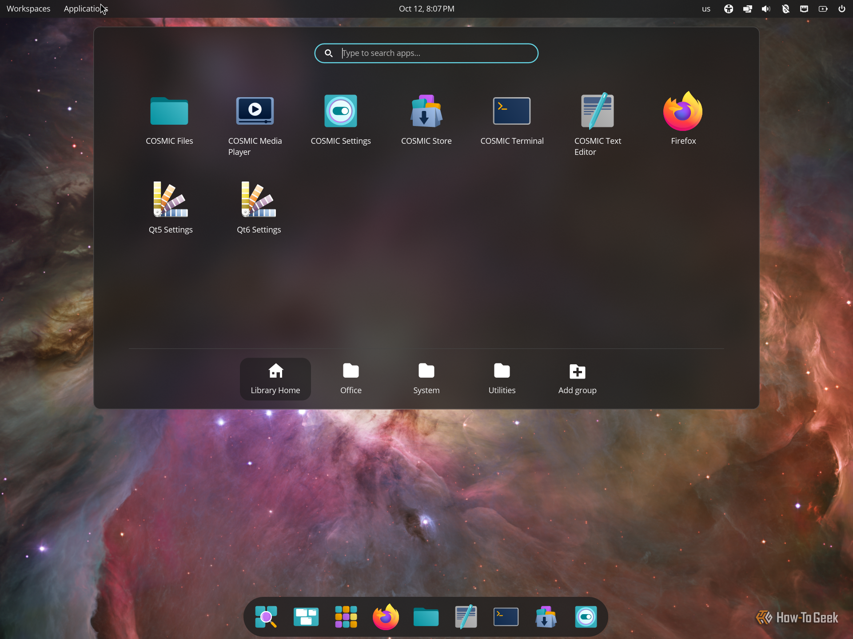853x639 pixels.
Task: Launch COSMIC Text Editor from library
Action: pos(598,124)
